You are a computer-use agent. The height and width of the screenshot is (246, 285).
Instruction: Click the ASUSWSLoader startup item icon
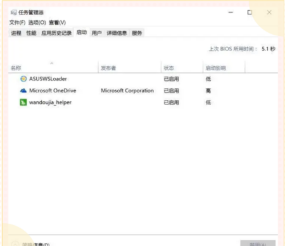(x=23, y=79)
